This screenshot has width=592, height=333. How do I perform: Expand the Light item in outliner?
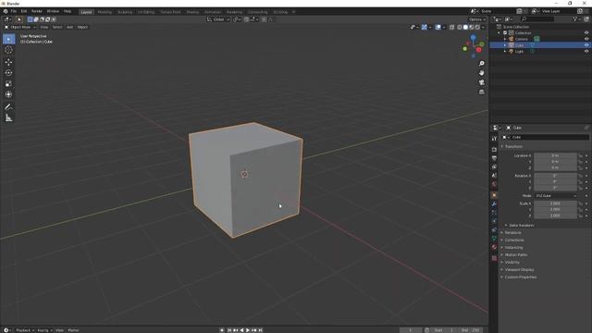pyautogui.click(x=505, y=51)
